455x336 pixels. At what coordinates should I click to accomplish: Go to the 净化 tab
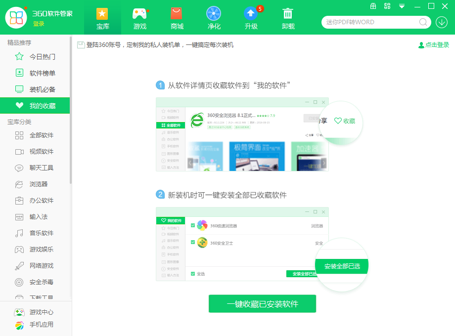[214, 18]
